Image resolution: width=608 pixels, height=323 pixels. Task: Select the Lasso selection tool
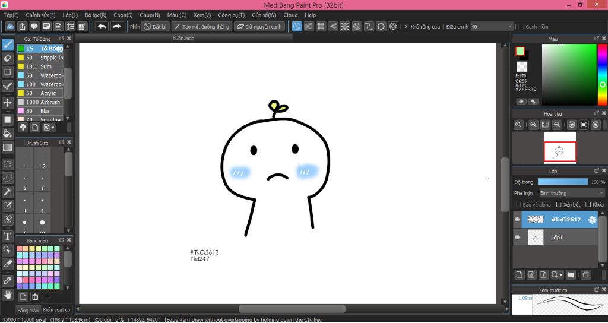tap(7, 178)
